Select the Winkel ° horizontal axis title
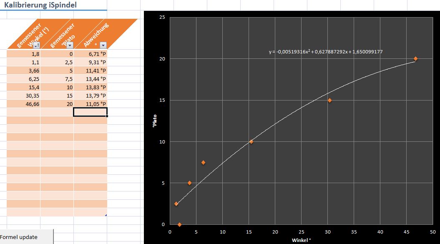The image size is (440, 244). pos(302,240)
